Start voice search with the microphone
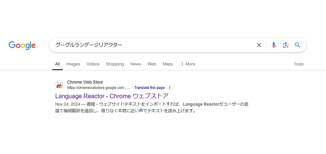 point(273,45)
